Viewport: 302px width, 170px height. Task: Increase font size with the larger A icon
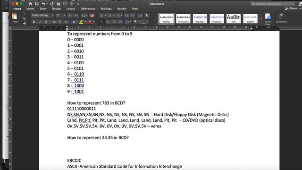(x=70, y=16)
